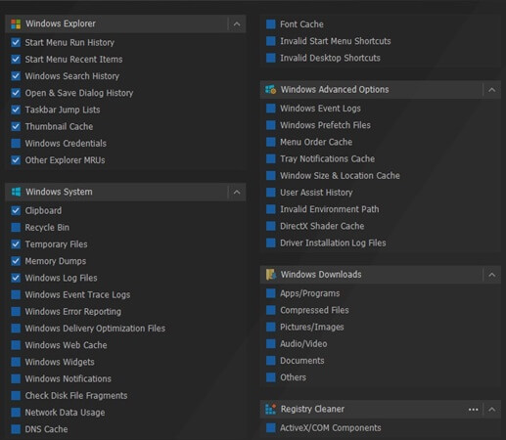Check Windows Notifications checkbox
The height and width of the screenshot is (440, 506).
[x=16, y=378]
